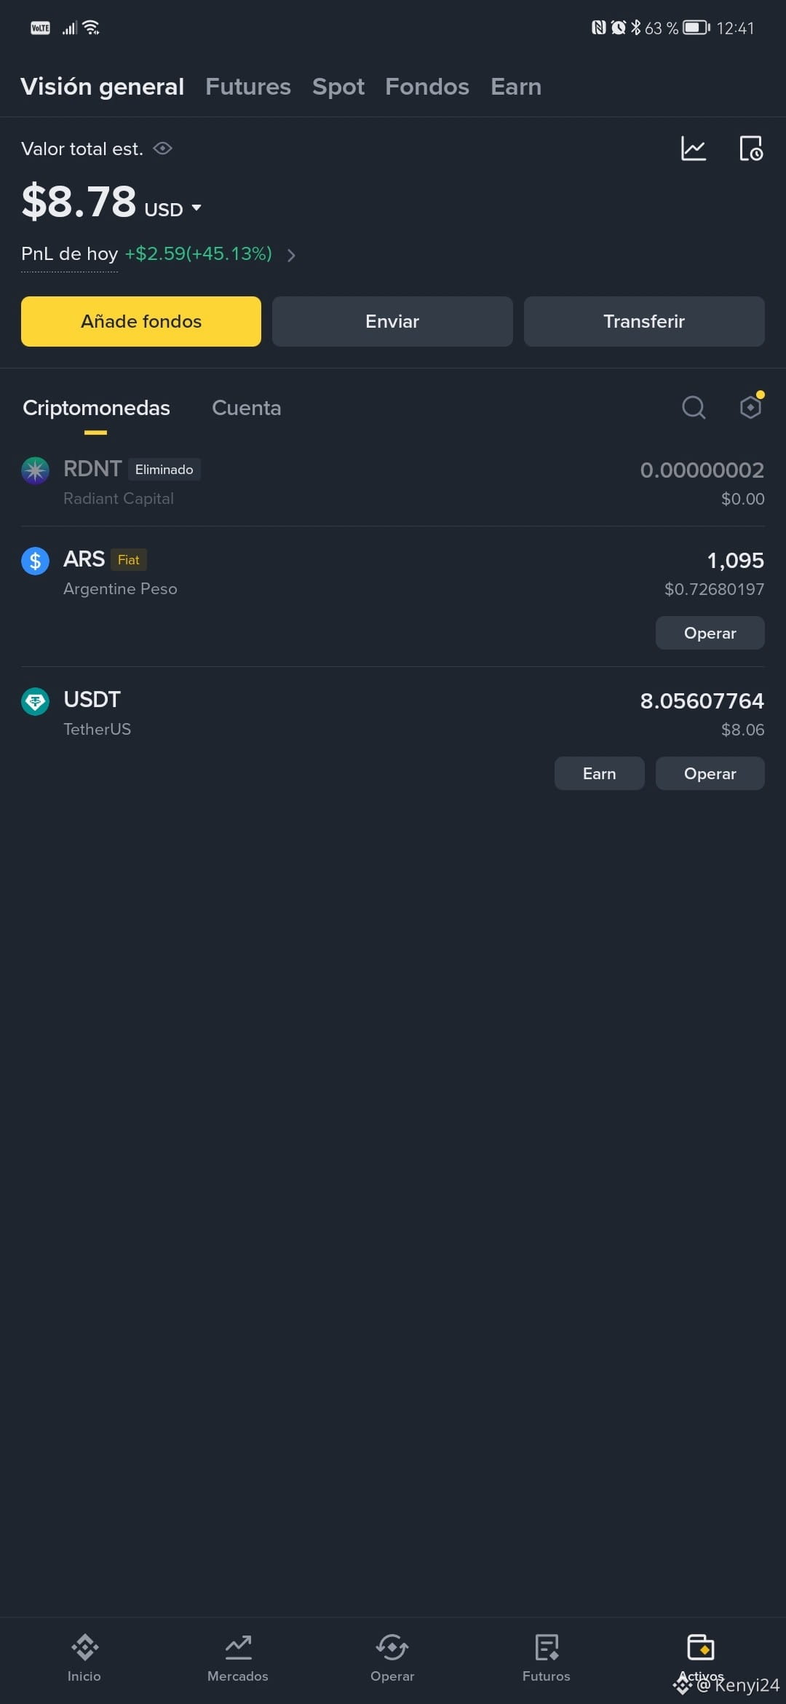786x1704 pixels.
Task: Switch to the Cuenta tab
Action: 247,408
